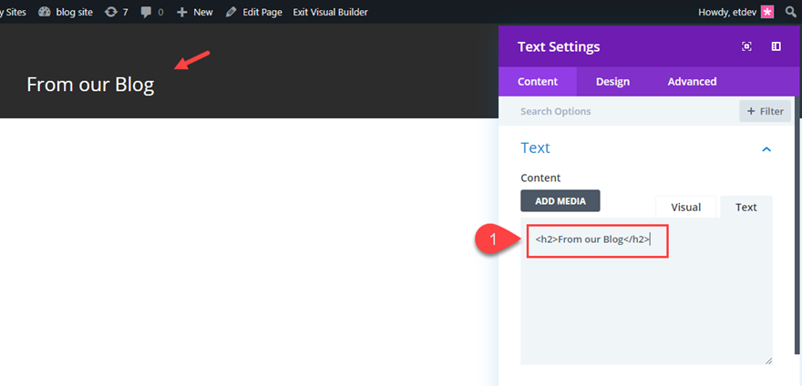Click the pencil icon beside Edit Page

pyautogui.click(x=231, y=12)
